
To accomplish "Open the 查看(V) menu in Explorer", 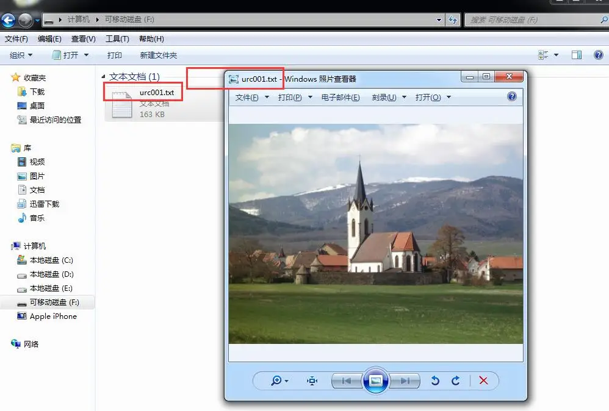I will click(83, 39).
